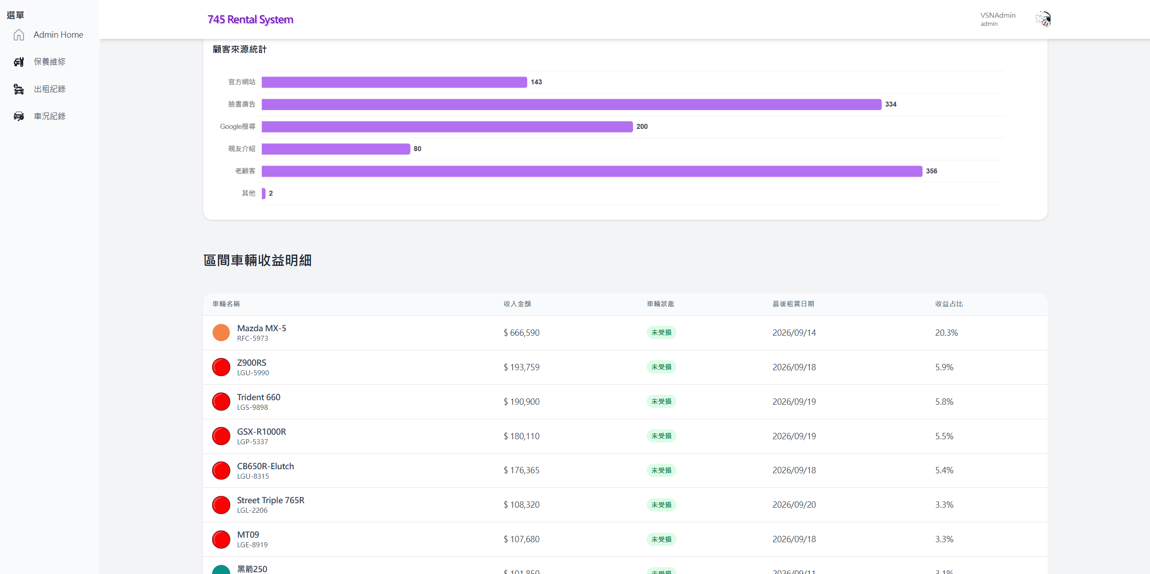Click the 車輛狀態 column header
This screenshot has height=574, width=1150.
click(661, 304)
